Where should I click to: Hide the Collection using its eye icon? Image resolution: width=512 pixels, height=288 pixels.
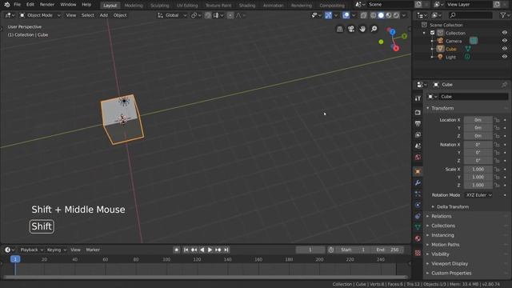pos(505,33)
